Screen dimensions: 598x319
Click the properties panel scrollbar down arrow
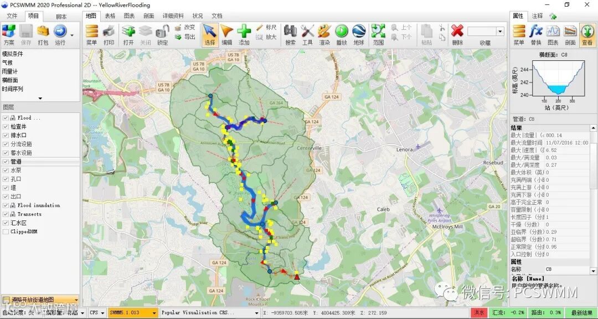point(594,270)
